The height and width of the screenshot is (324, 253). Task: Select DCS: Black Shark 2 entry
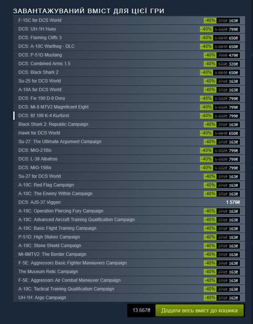point(129,73)
